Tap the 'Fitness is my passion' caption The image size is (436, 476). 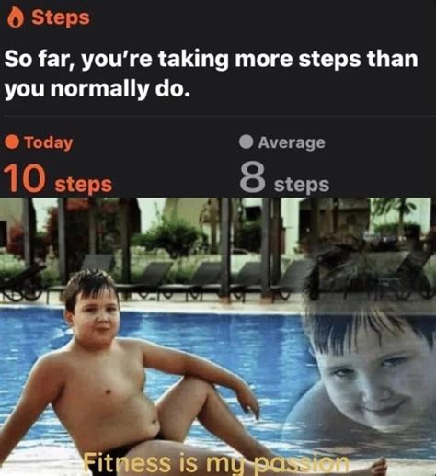216,463
